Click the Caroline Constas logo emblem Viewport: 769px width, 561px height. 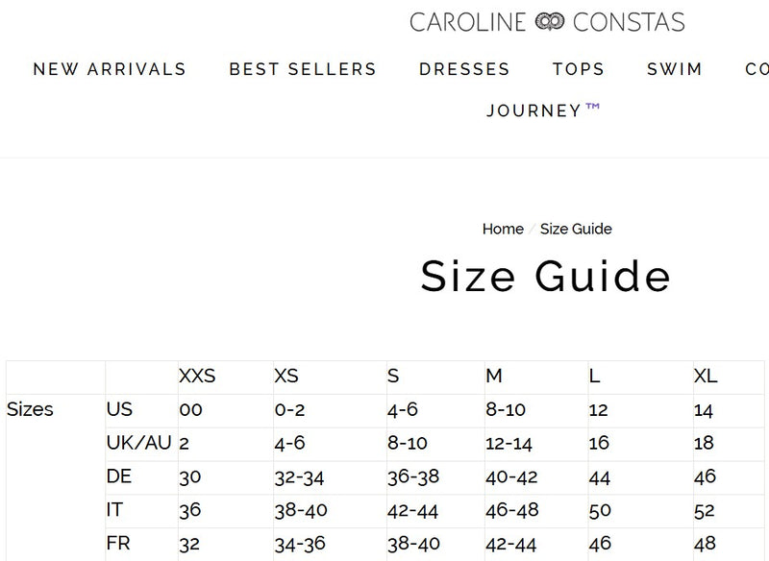(550, 22)
